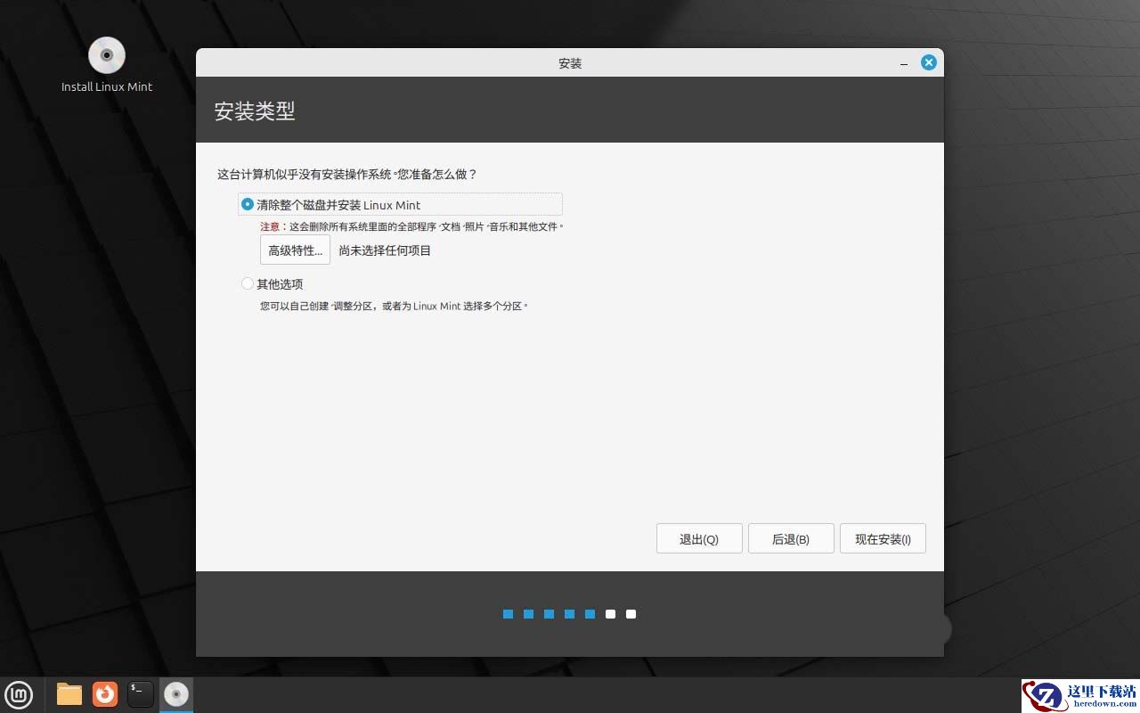Open the Install Linux Mint desktop icon
This screenshot has width=1140, height=713.
pyautogui.click(x=107, y=64)
